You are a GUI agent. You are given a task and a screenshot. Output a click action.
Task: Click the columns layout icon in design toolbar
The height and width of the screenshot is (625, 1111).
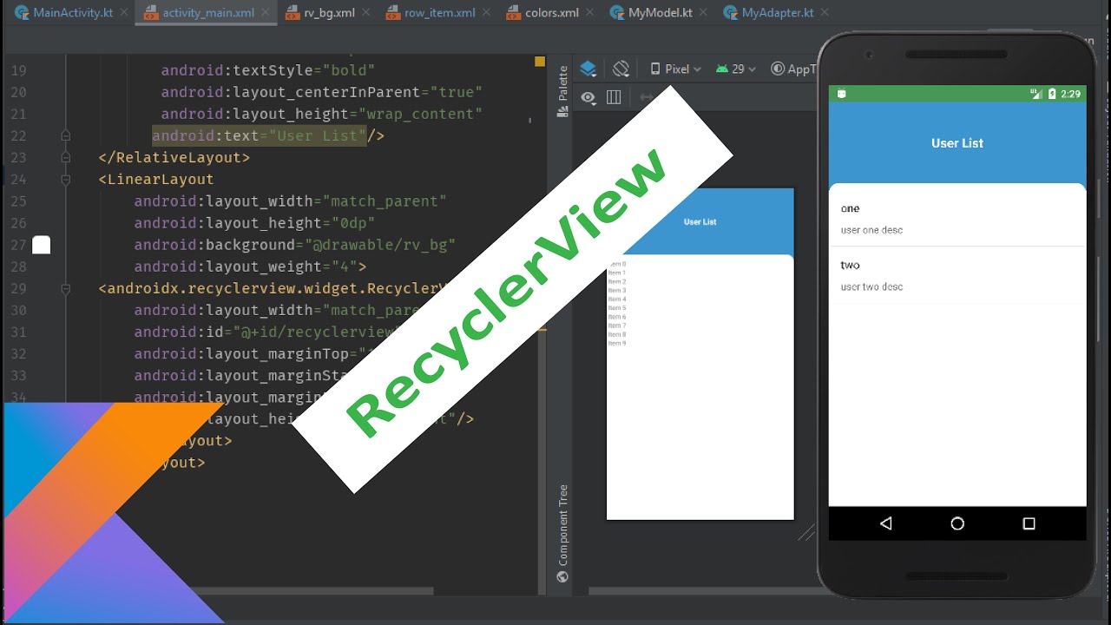click(x=614, y=97)
